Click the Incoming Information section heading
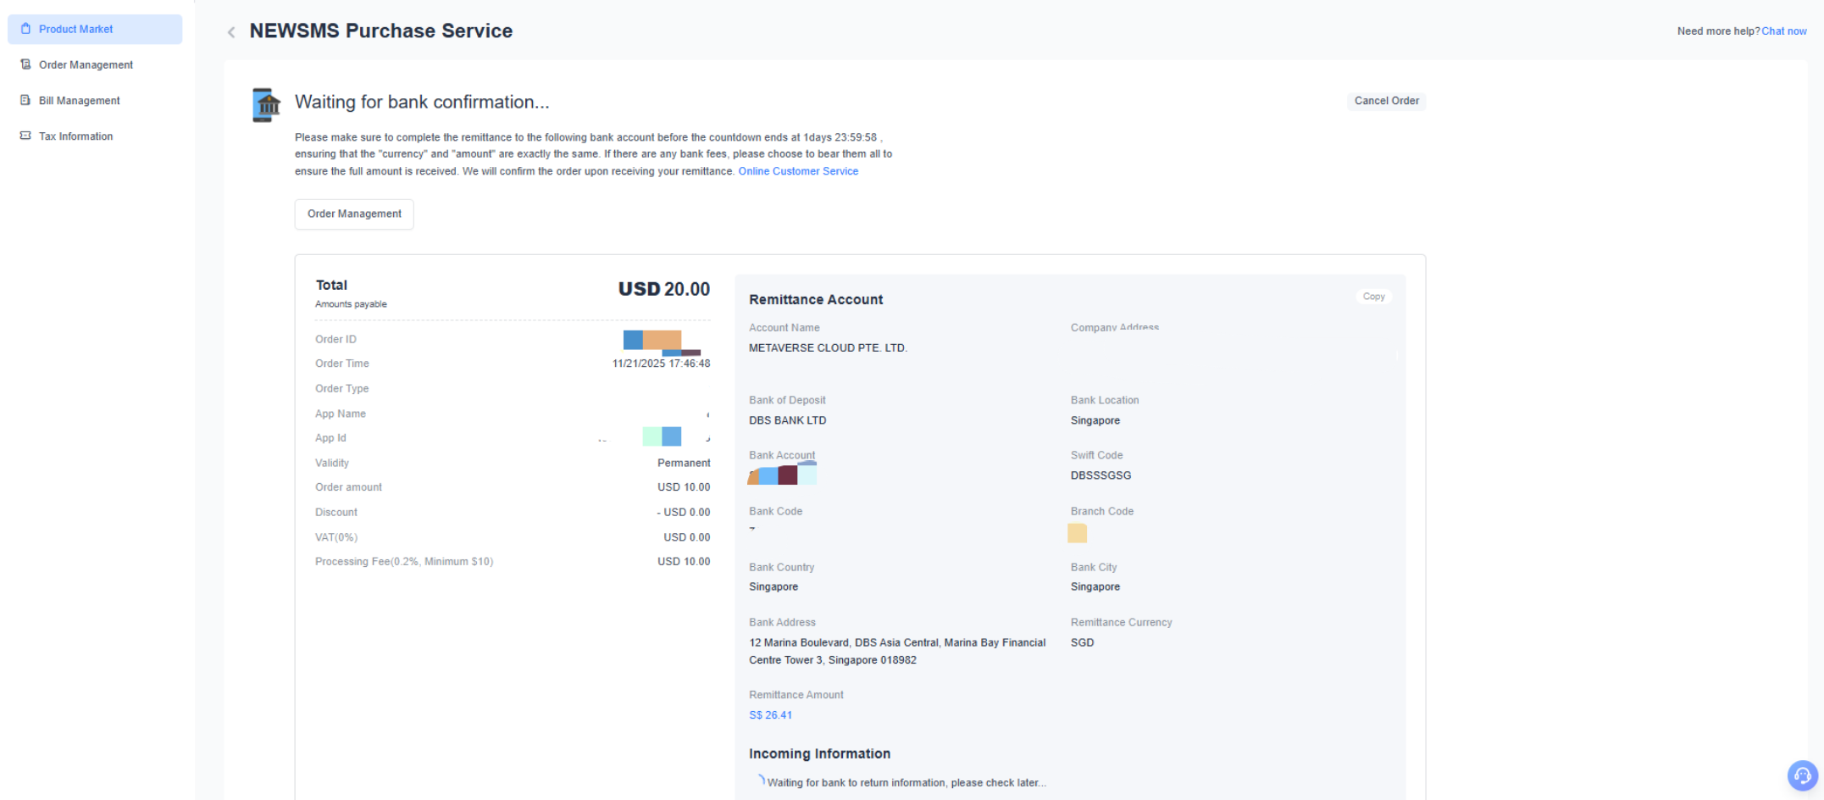Screen dimensions: 1824x800 coord(819,754)
